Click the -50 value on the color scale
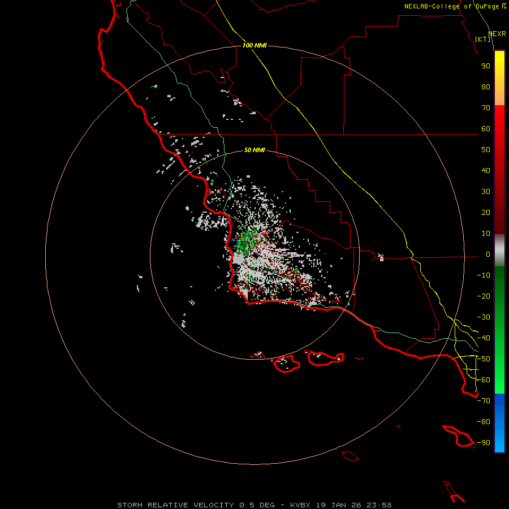 pos(484,359)
